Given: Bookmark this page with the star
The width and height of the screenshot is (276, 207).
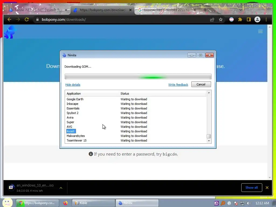Looking at the screenshot, I should click(x=221, y=19).
